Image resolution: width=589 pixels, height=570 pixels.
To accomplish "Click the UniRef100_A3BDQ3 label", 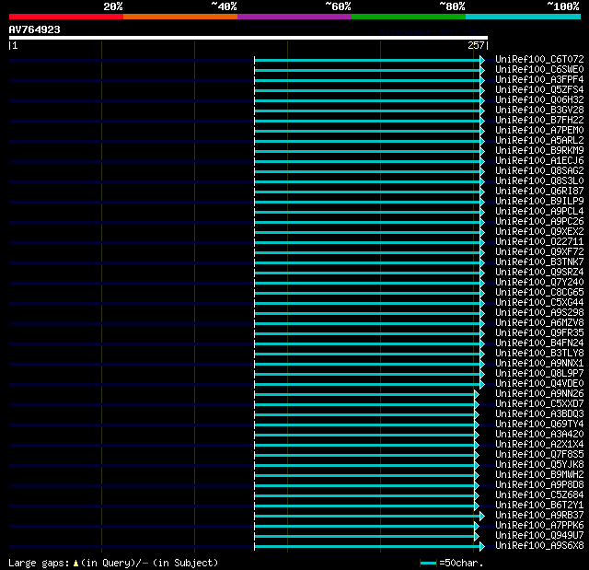I will pos(539,414).
